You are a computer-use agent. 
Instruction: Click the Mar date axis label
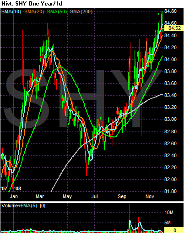(40, 196)
